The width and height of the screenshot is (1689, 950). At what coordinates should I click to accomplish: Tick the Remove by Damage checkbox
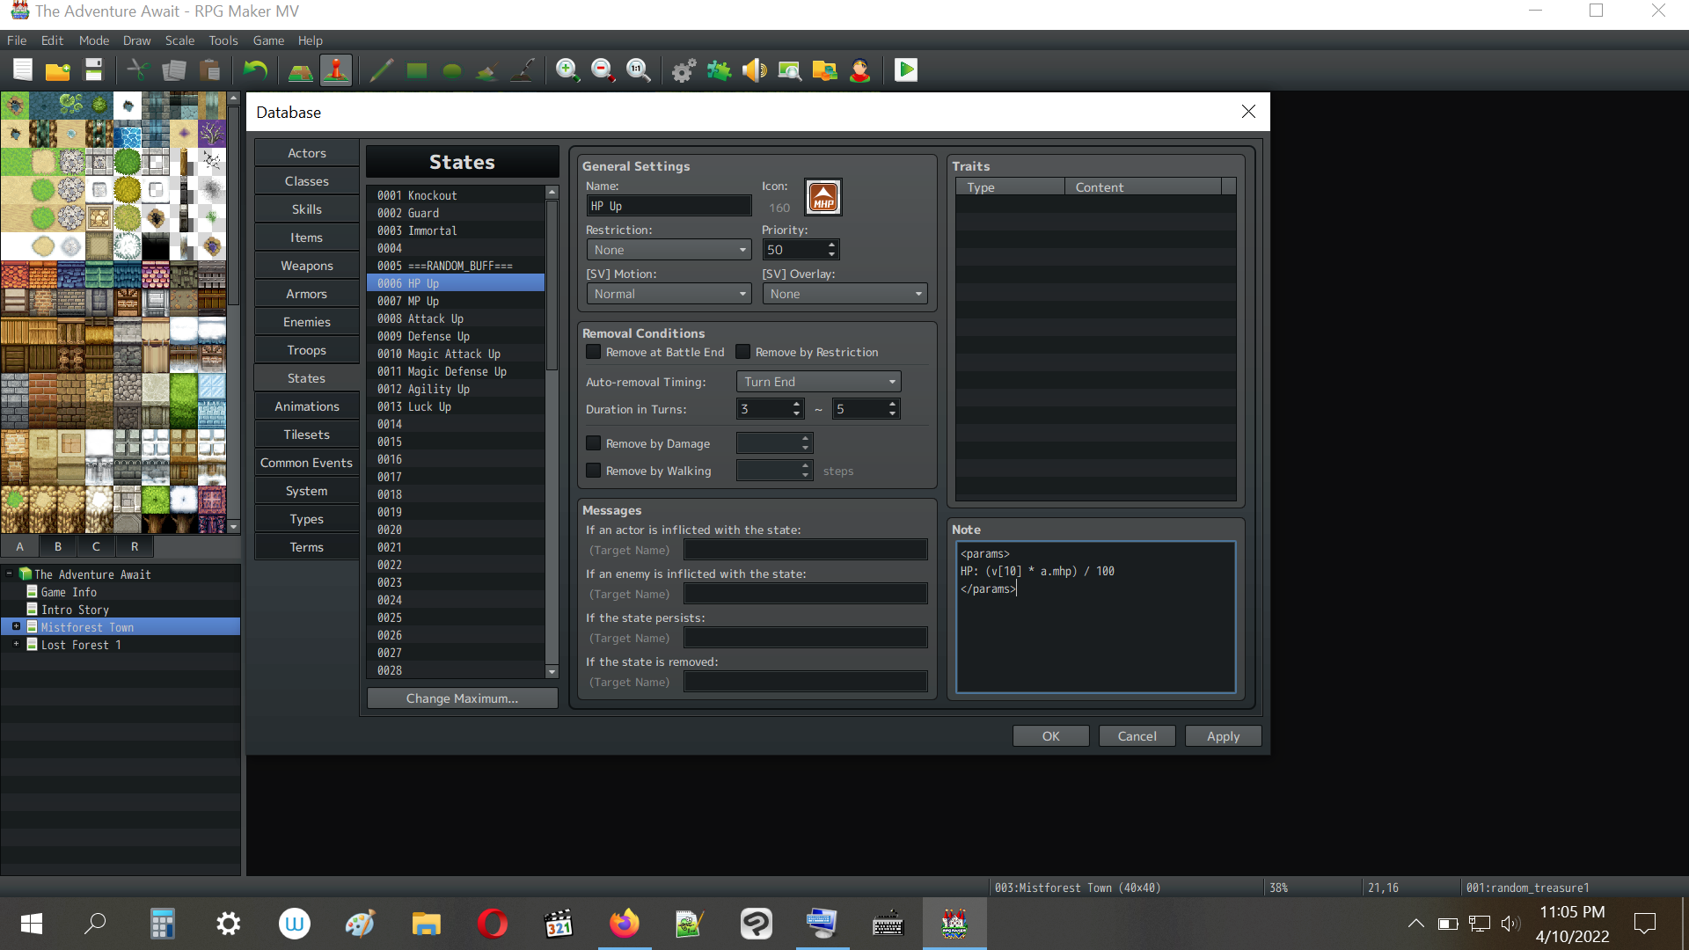tap(594, 443)
